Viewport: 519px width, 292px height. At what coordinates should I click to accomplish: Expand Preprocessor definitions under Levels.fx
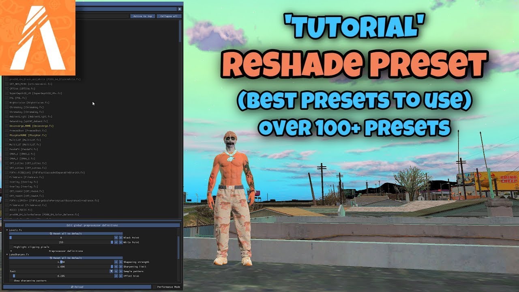click(11, 251)
